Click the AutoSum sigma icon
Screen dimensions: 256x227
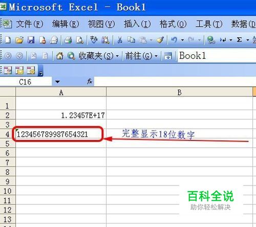[239, 40]
